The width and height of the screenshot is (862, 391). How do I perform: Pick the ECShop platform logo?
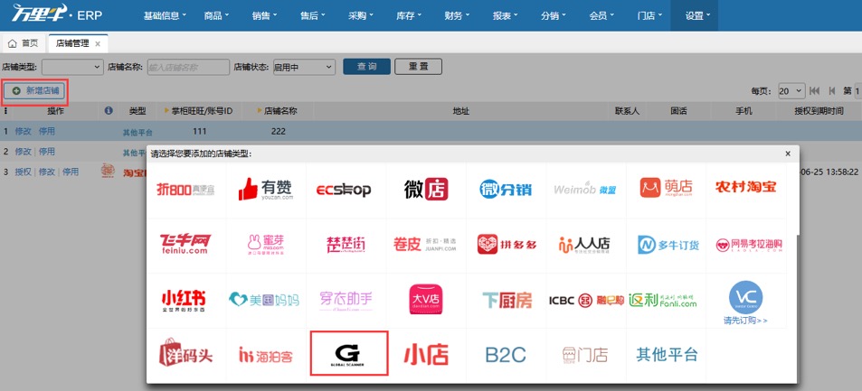[344, 190]
